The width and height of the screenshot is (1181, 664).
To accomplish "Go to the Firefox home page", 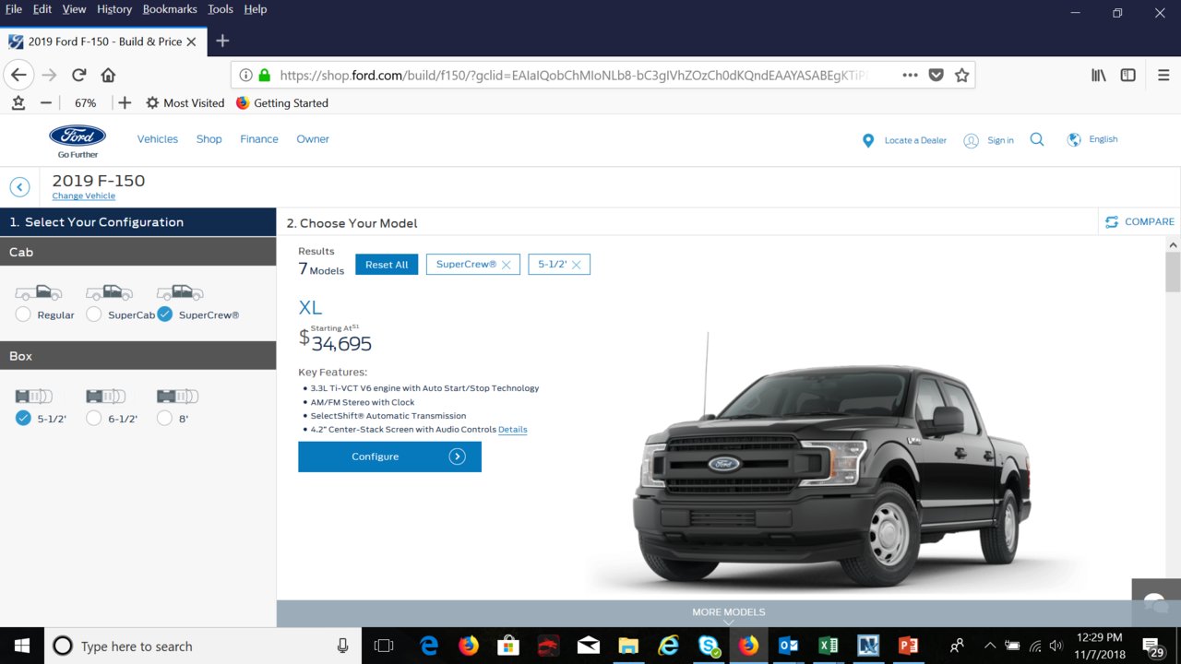I will [108, 76].
